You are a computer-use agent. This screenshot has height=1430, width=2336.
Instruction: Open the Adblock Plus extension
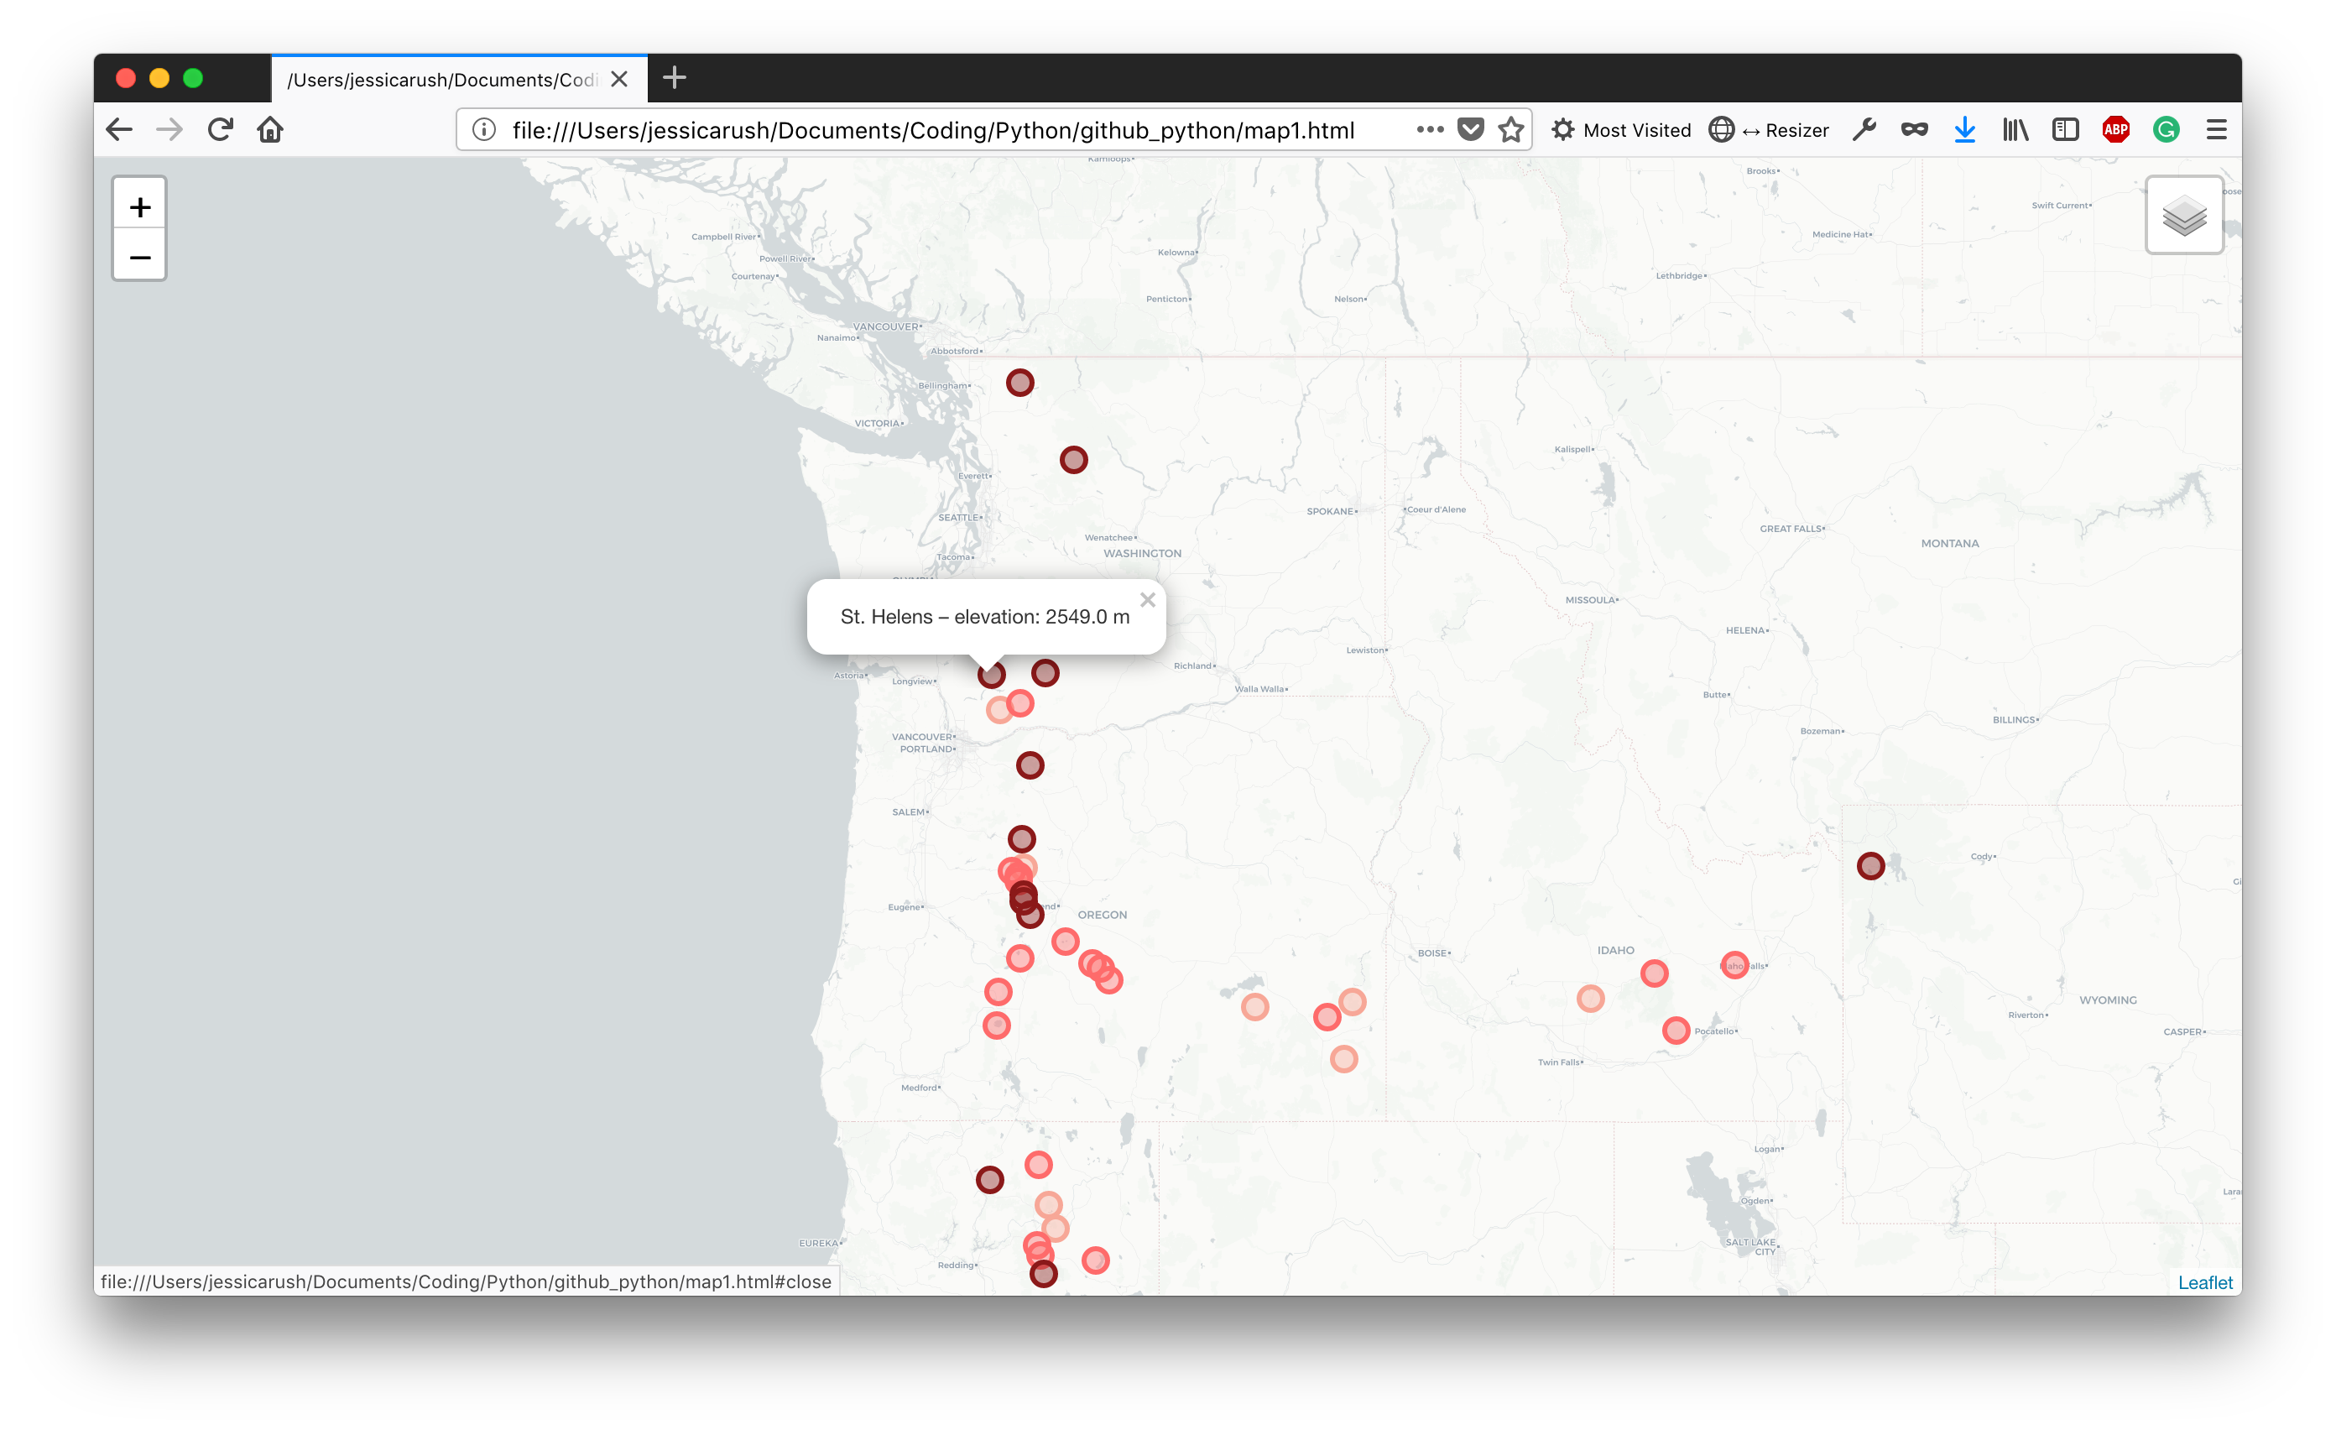click(x=2115, y=130)
